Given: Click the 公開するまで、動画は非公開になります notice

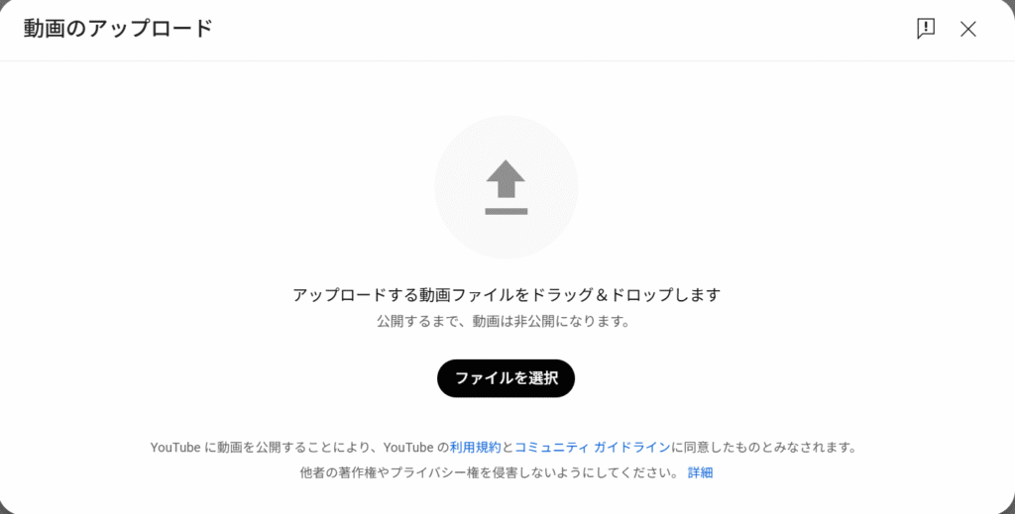Looking at the screenshot, I should click(504, 321).
